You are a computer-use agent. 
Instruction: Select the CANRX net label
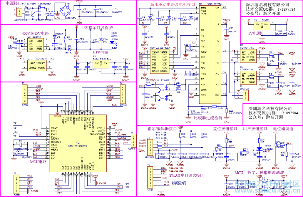pyautogui.click(x=122, y=138)
